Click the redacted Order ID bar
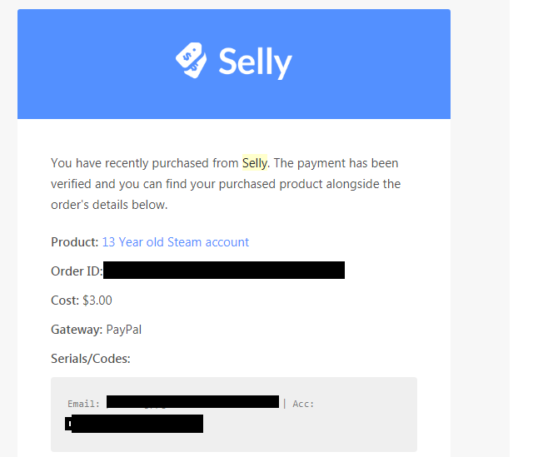 coord(224,271)
